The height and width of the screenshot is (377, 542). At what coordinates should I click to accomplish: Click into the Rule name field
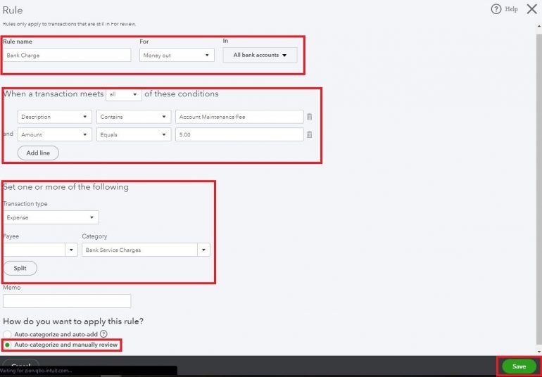tap(67, 55)
